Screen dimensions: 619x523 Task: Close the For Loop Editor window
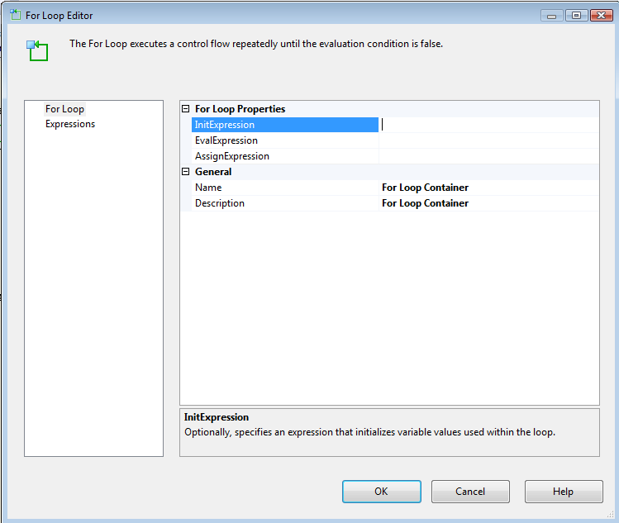600,15
